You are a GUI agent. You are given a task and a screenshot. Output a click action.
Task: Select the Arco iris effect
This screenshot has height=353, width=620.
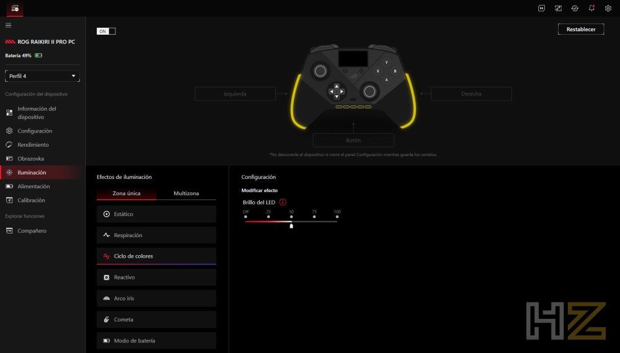click(x=156, y=298)
